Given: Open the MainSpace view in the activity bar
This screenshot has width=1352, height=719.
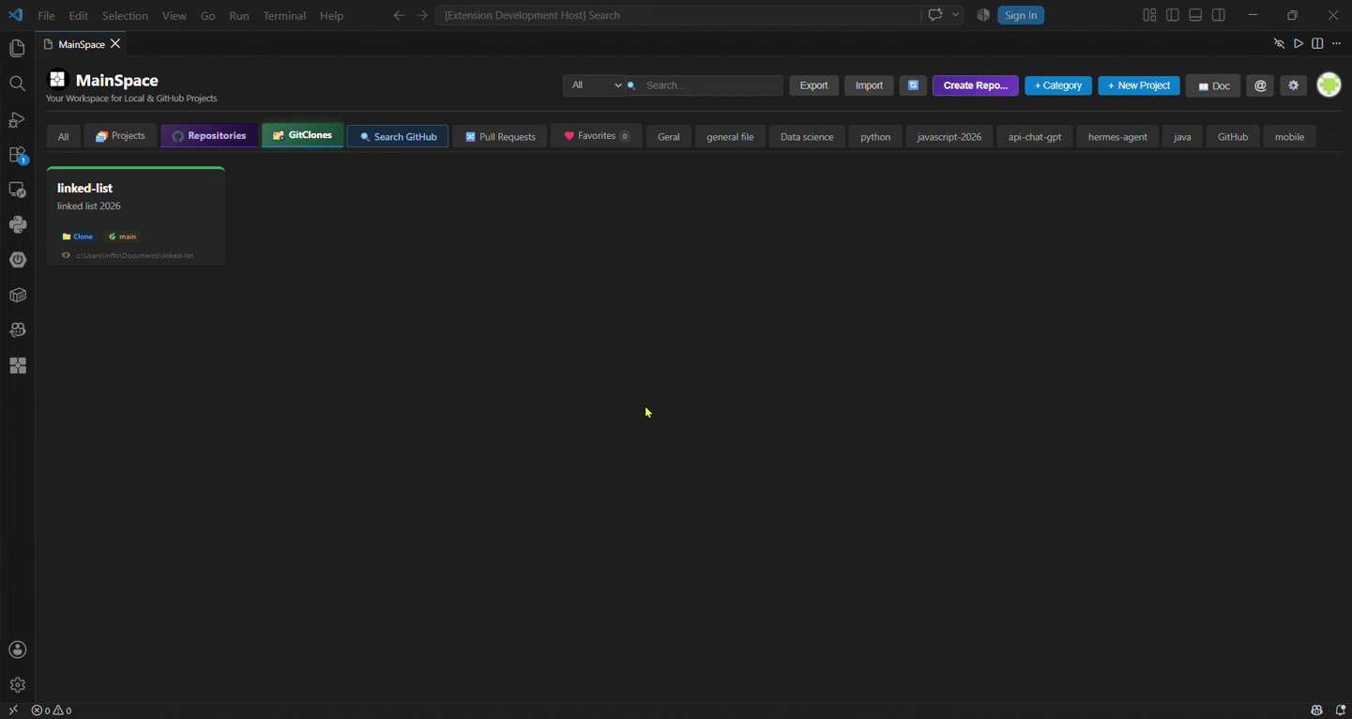Looking at the screenshot, I should click(x=17, y=365).
